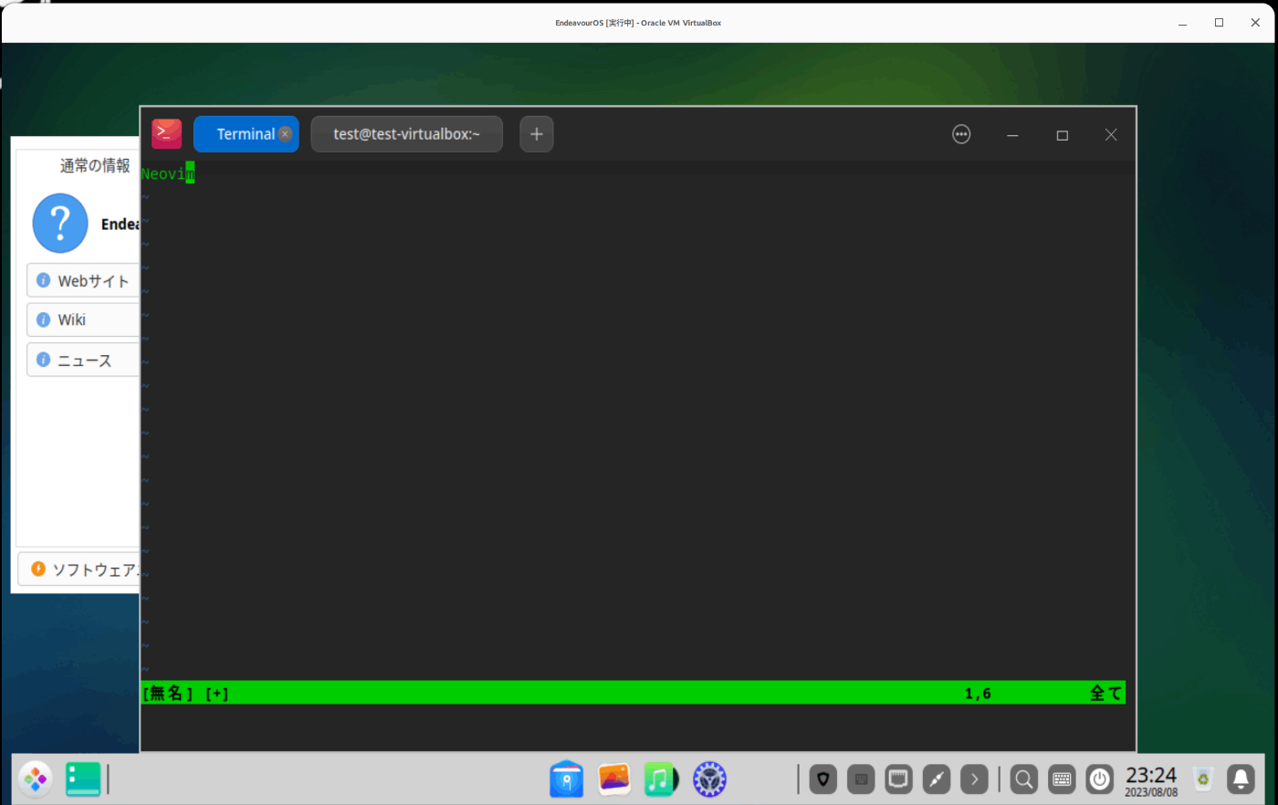
Task: Click the dark keyboard tray icon
Action: click(x=861, y=779)
